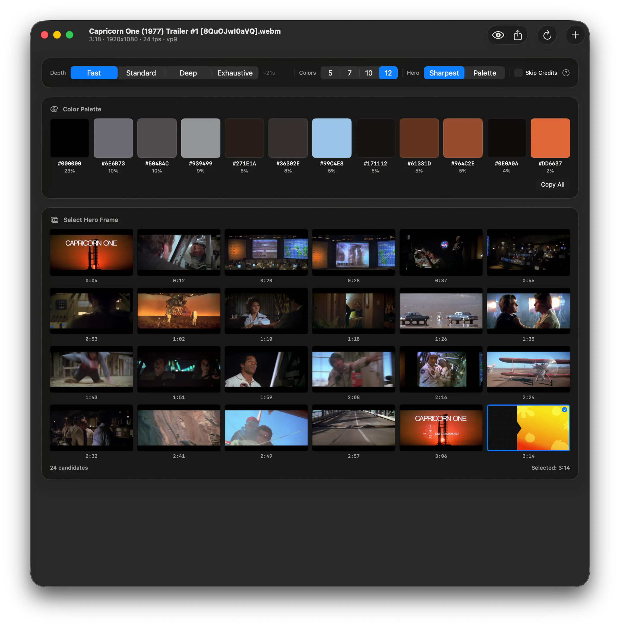The width and height of the screenshot is (620, 627).
Task: Select the 1:18 frame thumbnail
Action: (353, 311)
